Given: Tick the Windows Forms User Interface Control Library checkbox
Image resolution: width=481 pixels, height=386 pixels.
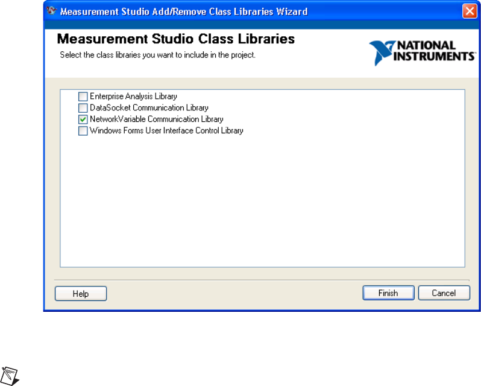Looking at the screenshot, I should [x=83, y=131].
